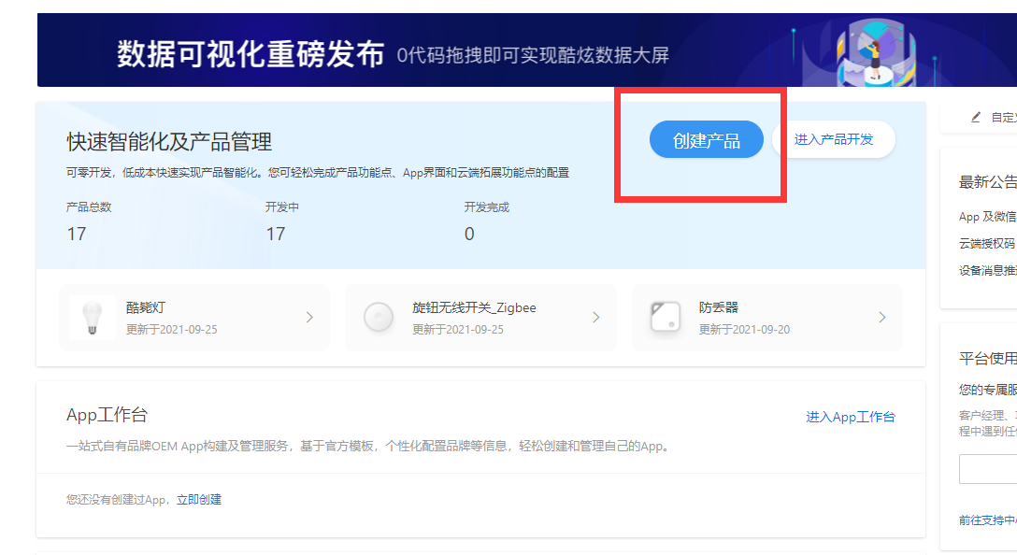Image resolution: width=1017 pixels, height=555 pixels.
Task: Click the 立即创建 link
Action: click(199, 499)
